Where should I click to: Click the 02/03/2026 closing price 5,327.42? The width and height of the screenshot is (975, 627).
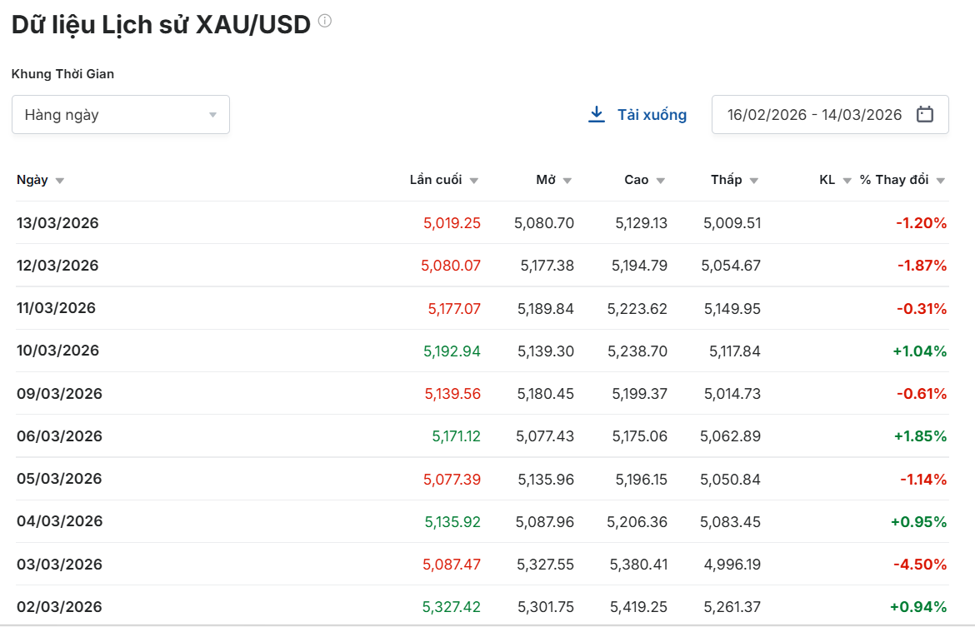pyautogui.click(x=452, y=606)
